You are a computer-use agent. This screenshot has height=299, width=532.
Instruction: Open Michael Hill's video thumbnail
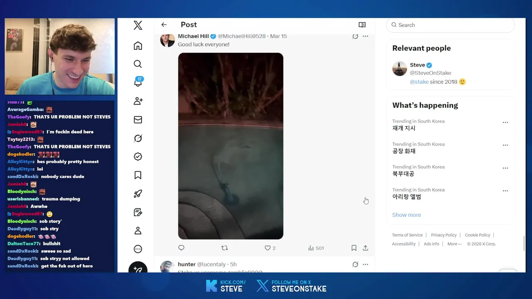(231, 146)
